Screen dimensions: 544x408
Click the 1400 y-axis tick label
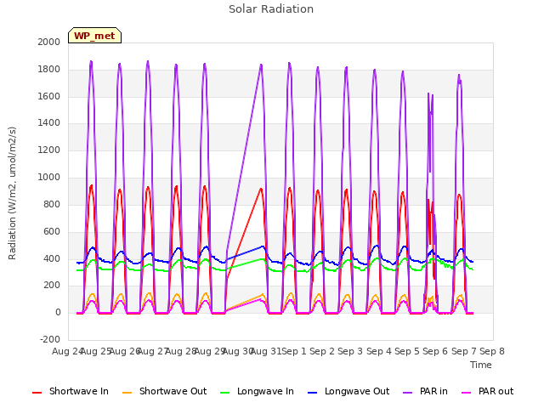point(49,122)
